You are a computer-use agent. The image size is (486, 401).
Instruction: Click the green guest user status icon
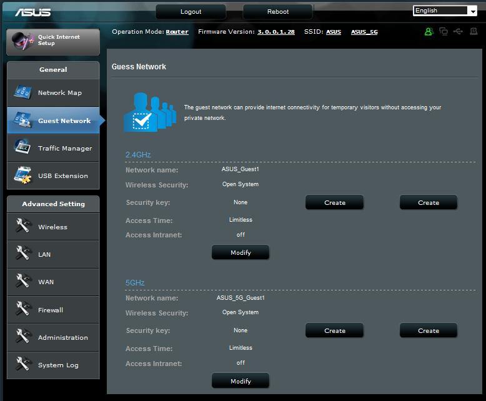(x=429, y=32)
